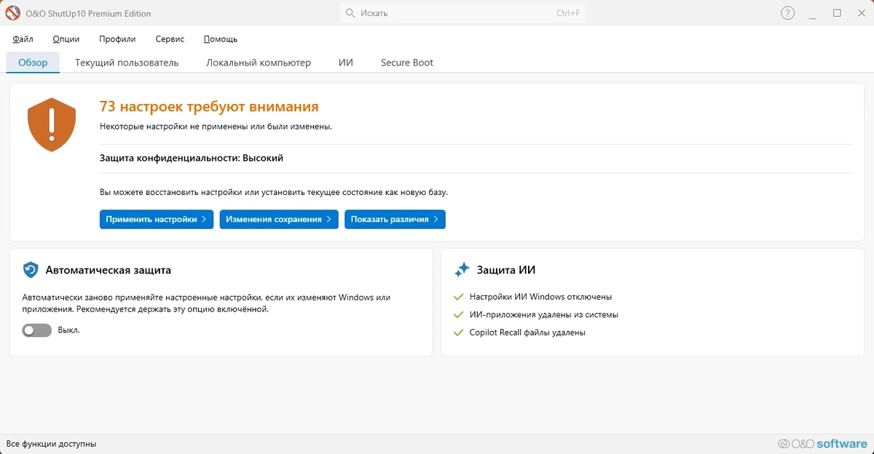
Task: Click the Автоматическая защита heading
Action: [x=109, y=270]
